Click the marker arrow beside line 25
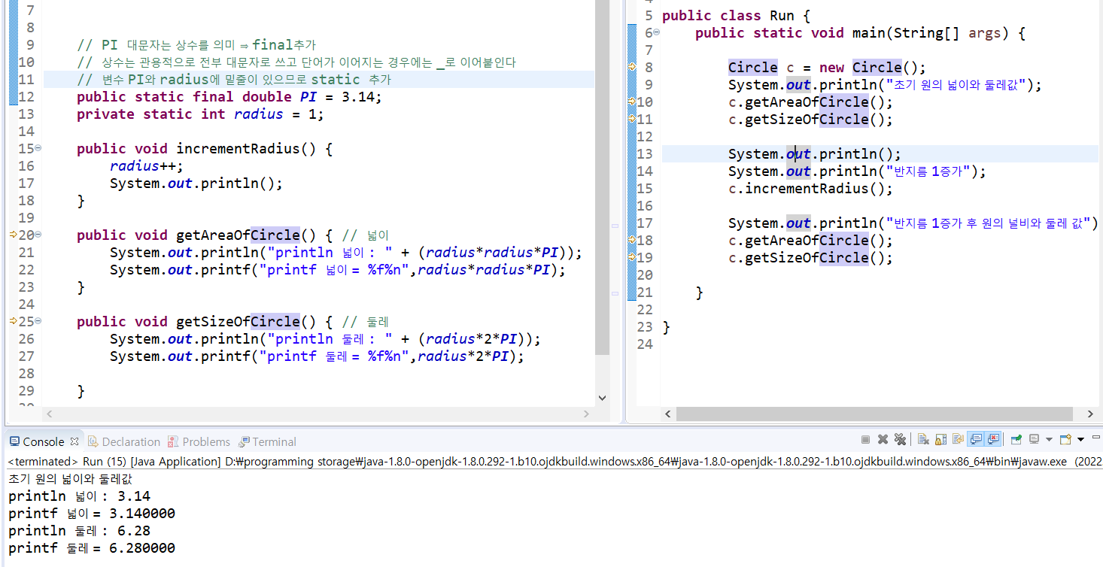This screenshot has height=567, width=1103. tap(13, 322)
